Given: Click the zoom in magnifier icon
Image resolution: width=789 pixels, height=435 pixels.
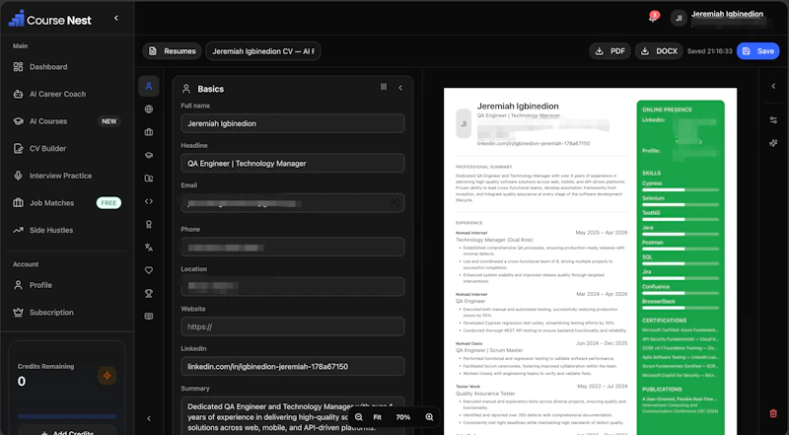Looking at the screenshot, I should (x=429, y=417).
